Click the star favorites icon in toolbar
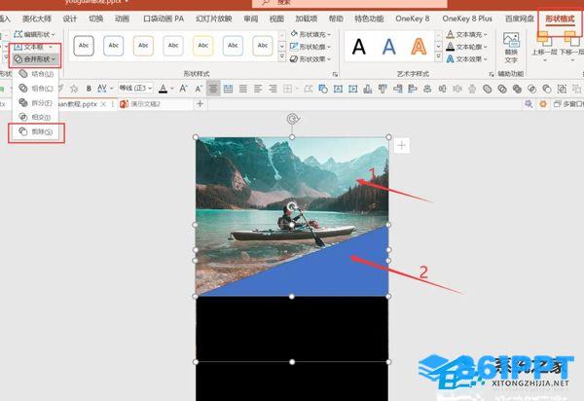Screen dimensions: 584x401 [x=74, y=89]
